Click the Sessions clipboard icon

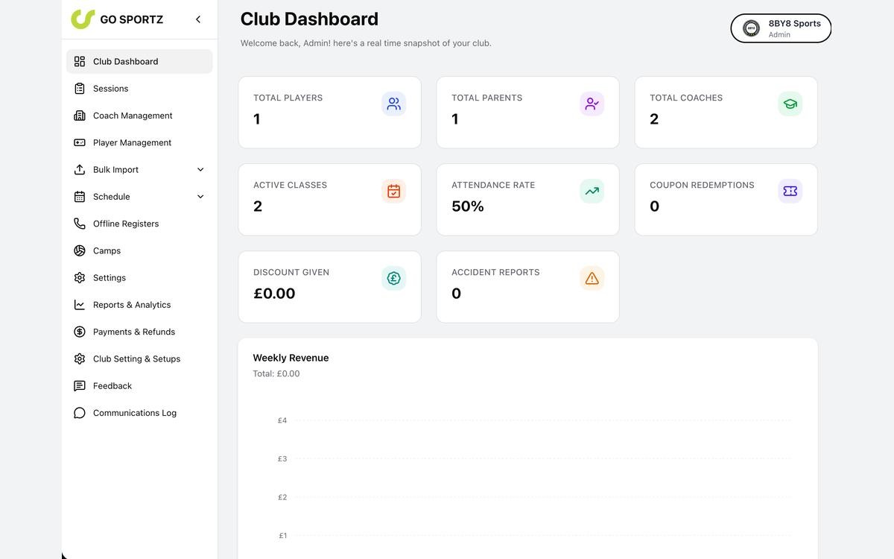pyautogui.click(x=80, y=89)
